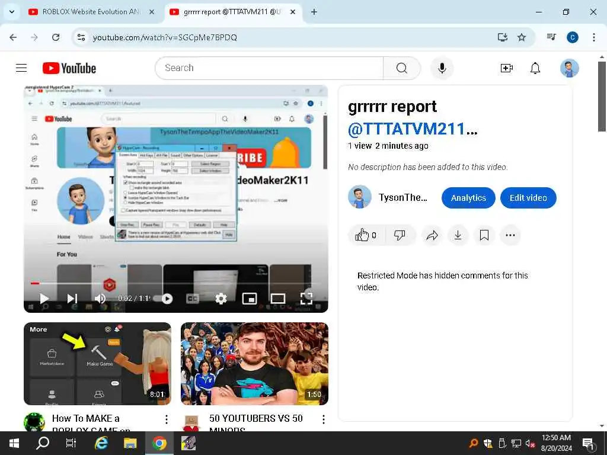
Task: Open the Windows Start menu
Action: point(14,443)
